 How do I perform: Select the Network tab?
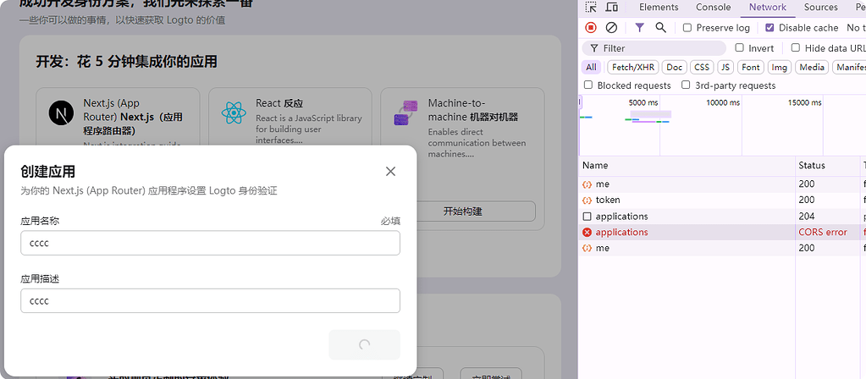pyautogui.click(x=768, y=7)
